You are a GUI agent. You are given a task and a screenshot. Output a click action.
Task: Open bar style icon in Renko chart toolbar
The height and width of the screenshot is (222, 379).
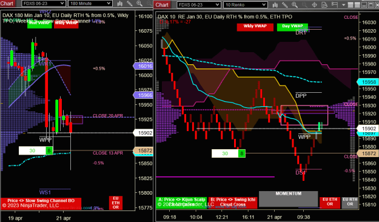[275, 5]
